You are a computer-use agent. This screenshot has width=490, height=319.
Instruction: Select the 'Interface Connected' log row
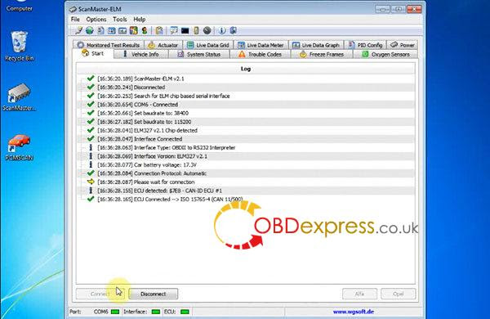[246, 139]
